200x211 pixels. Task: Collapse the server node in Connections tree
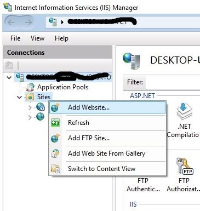(x=9, y=78)
